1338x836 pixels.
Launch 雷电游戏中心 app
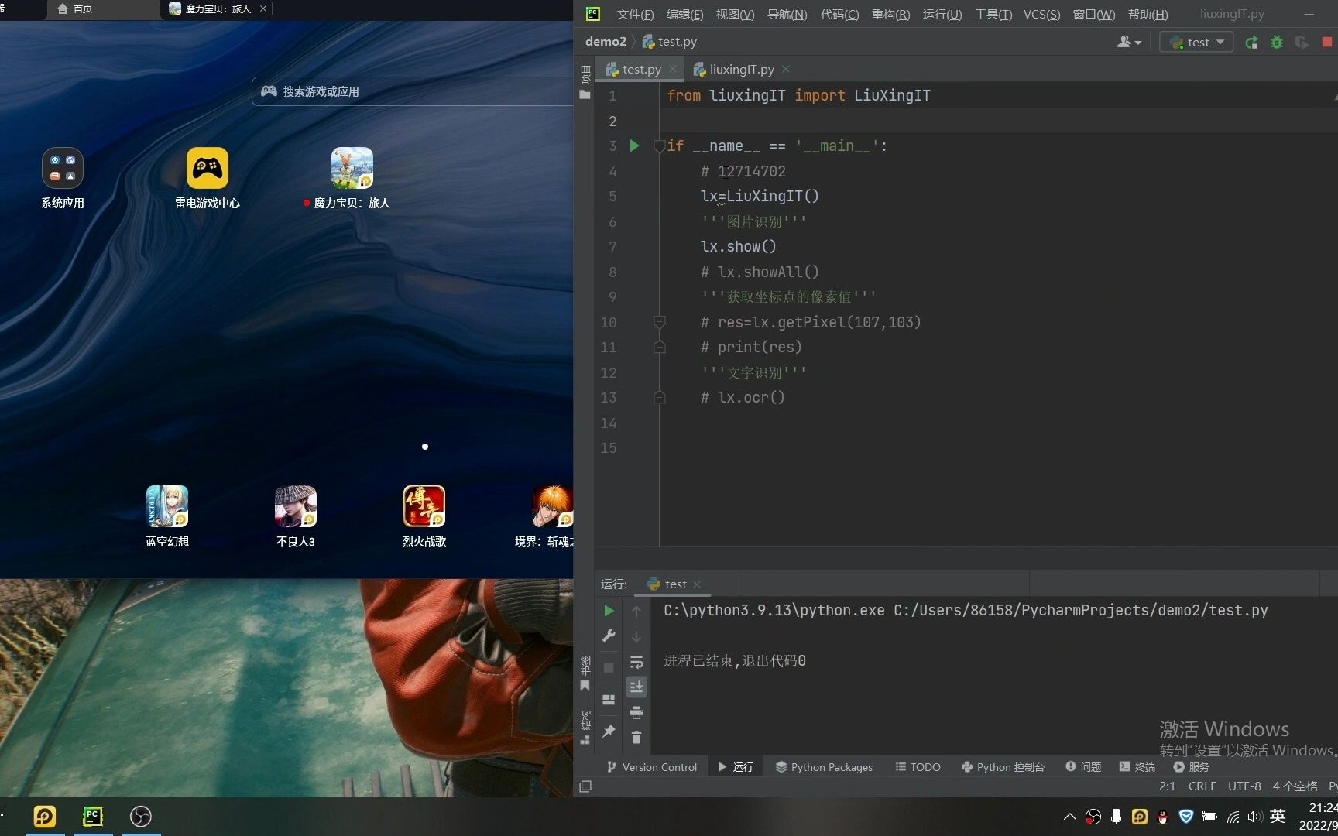[207, 168]
